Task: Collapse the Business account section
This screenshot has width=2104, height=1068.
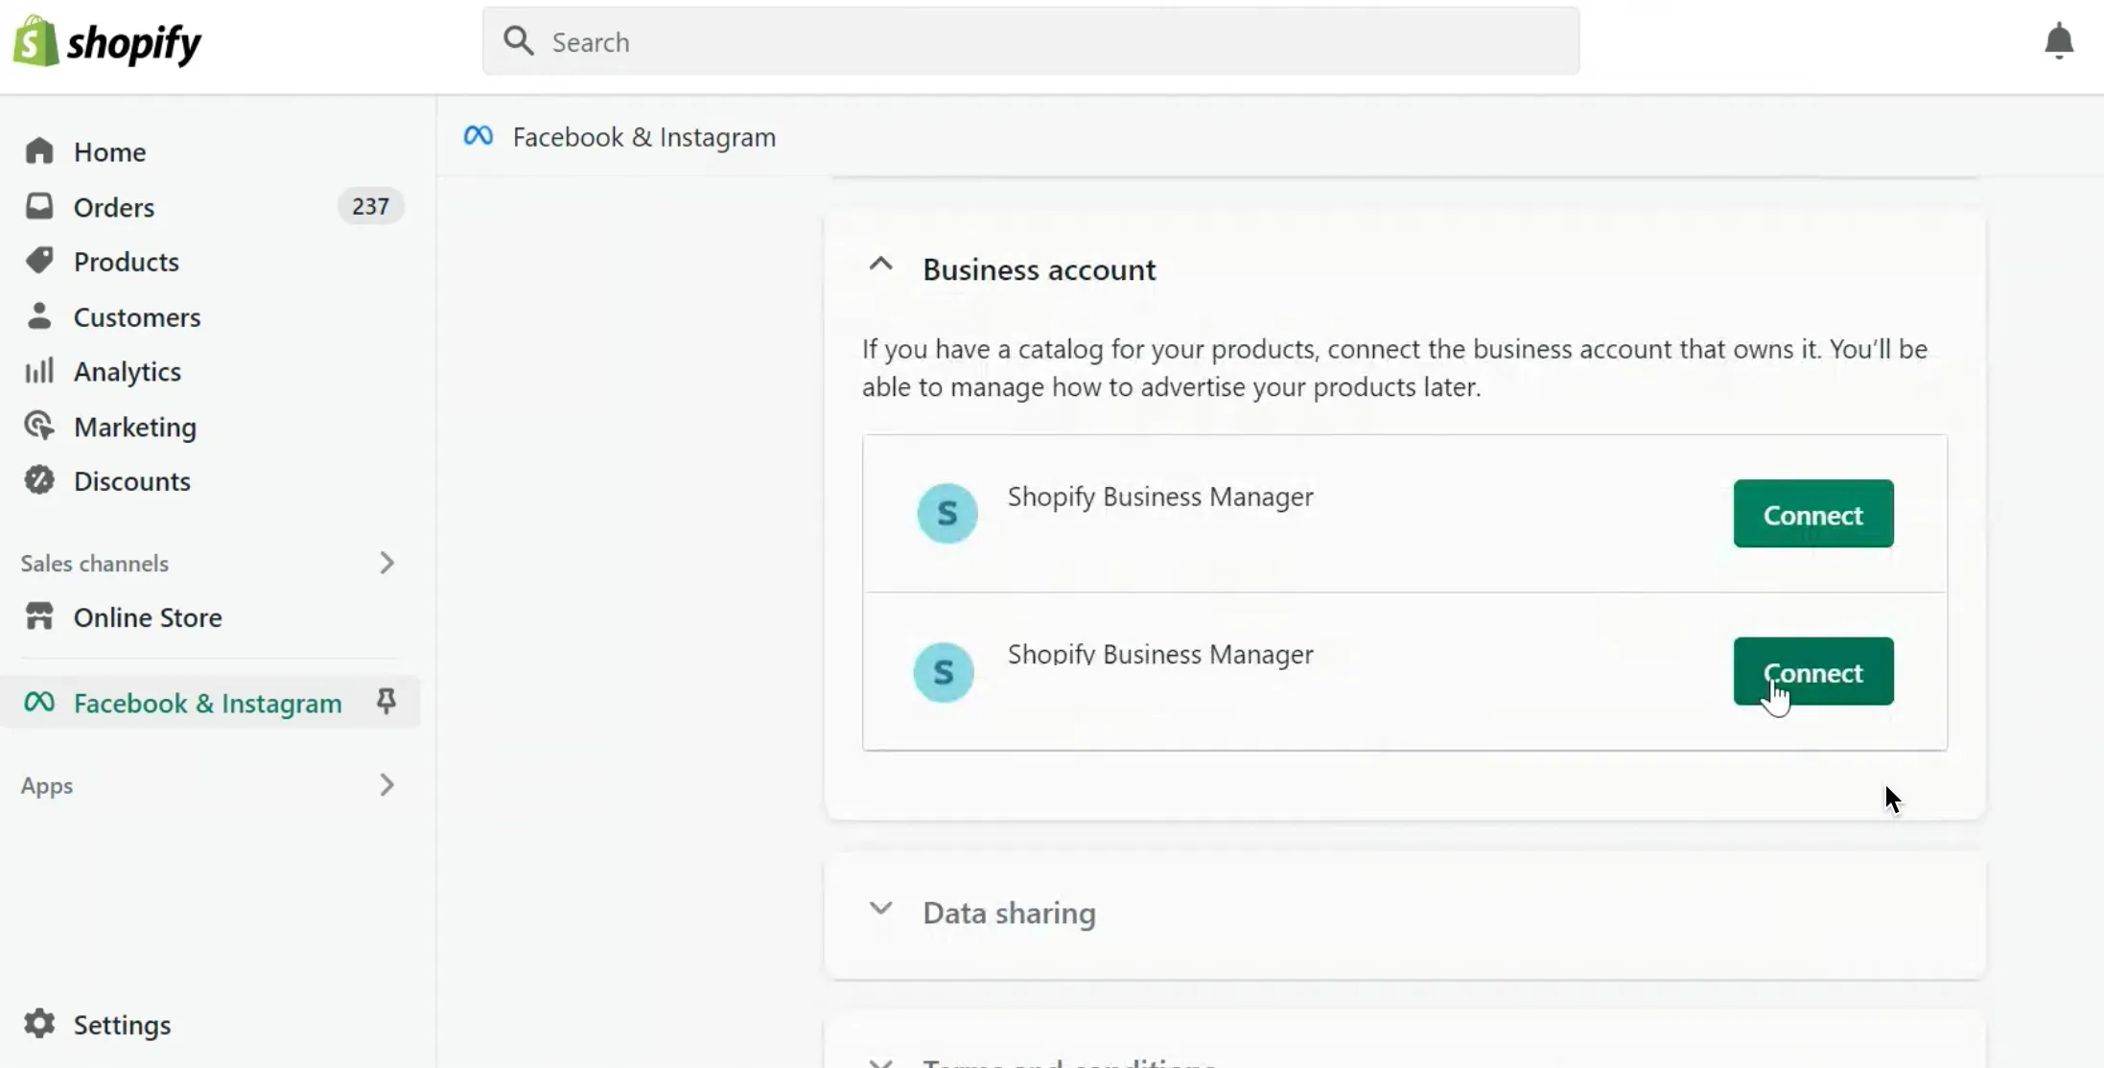Action: click(880, 265)
